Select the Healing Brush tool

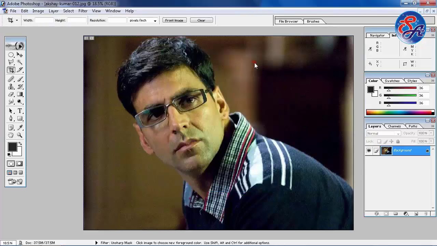point(11,79)
